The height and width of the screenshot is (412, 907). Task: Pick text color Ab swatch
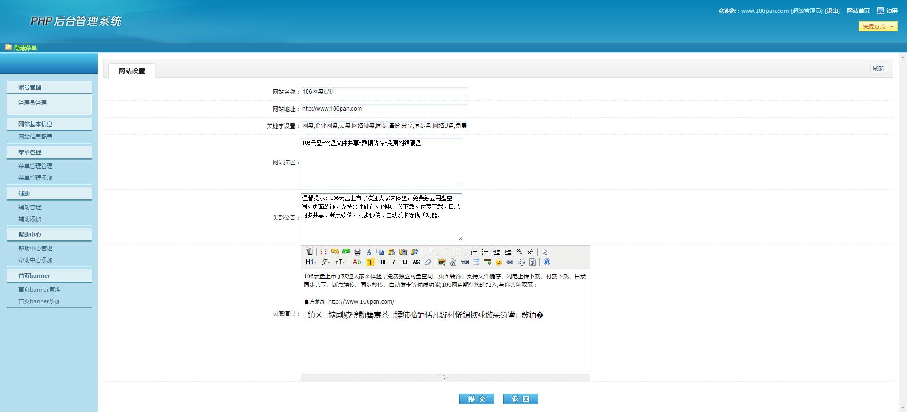point(357,262)
